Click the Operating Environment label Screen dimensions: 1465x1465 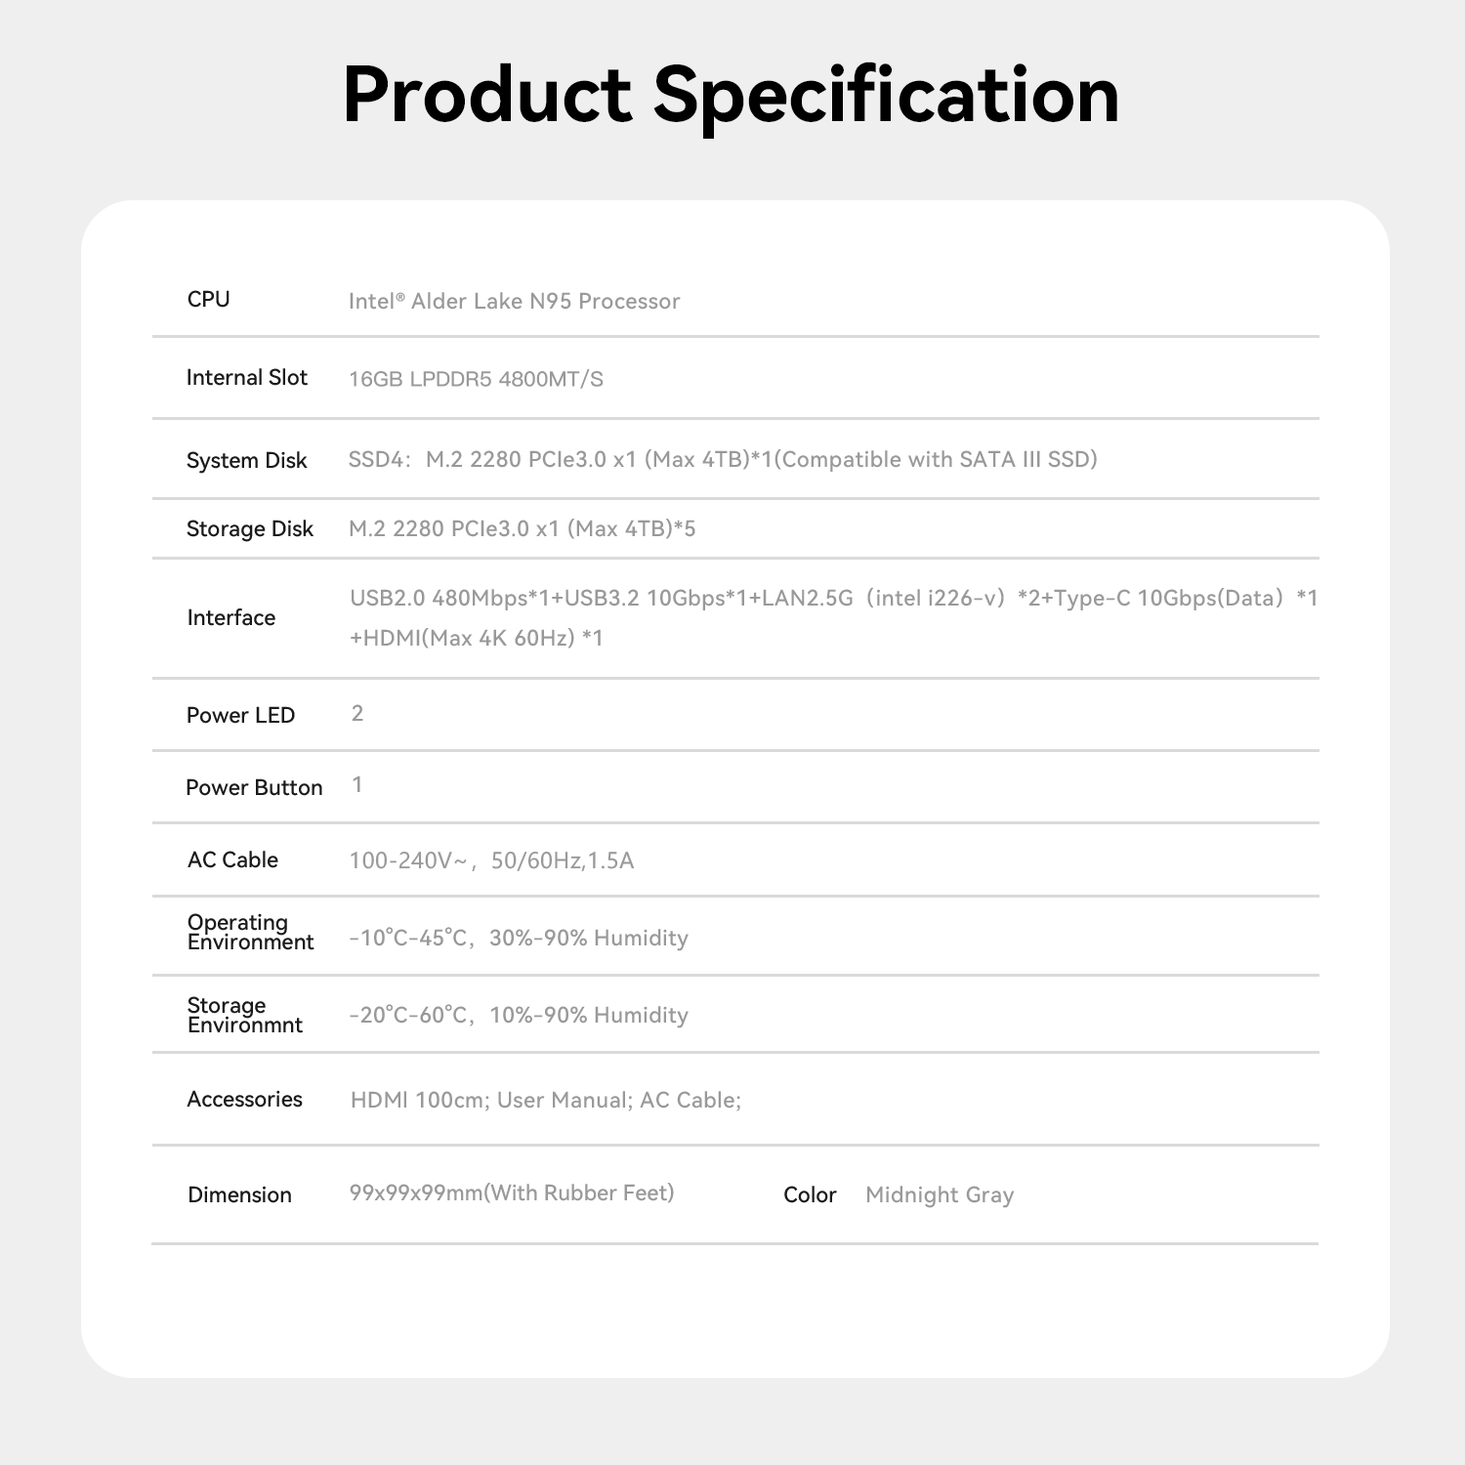(x=250, y=932)
